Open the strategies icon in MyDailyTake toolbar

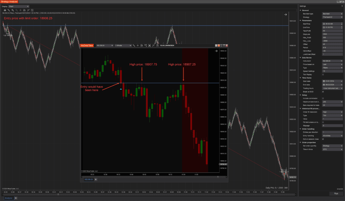(x=157, y=45)
